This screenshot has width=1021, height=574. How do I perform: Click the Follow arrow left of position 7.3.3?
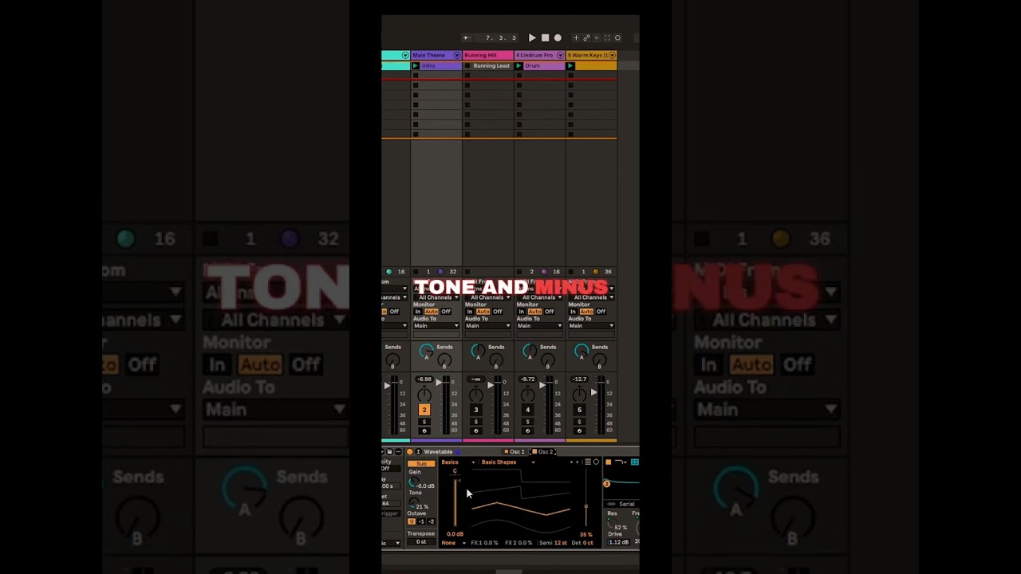pos(467,37)
